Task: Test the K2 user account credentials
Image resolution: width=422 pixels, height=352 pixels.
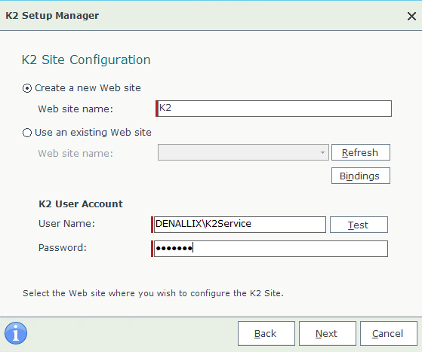Action: [359, 225]
